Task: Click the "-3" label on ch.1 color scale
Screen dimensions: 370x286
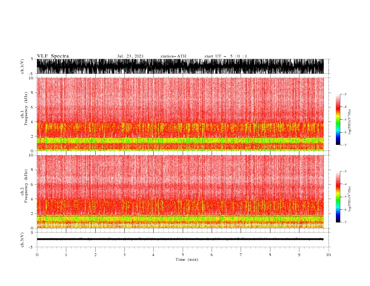Action: (x=344, y=94)
